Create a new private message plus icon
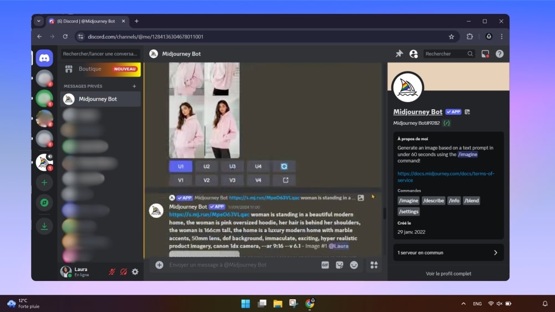This screenshot has width=555, height=312. tap(134, 86)
